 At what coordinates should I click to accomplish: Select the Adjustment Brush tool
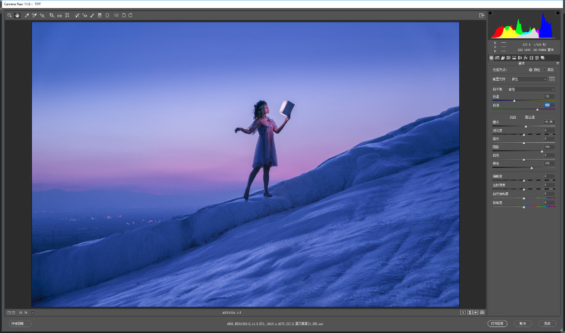click(x=92, y=15)
